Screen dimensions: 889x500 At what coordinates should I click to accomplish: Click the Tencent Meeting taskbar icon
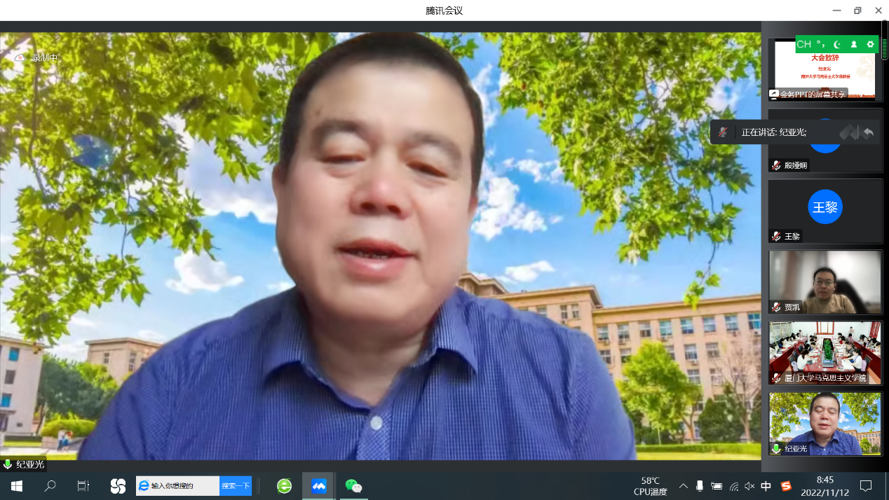319,486
